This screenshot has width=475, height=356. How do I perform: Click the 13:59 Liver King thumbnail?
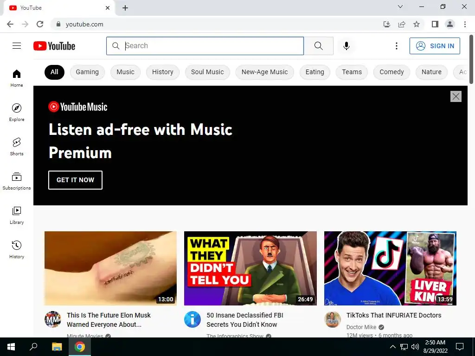click(390, 268)
